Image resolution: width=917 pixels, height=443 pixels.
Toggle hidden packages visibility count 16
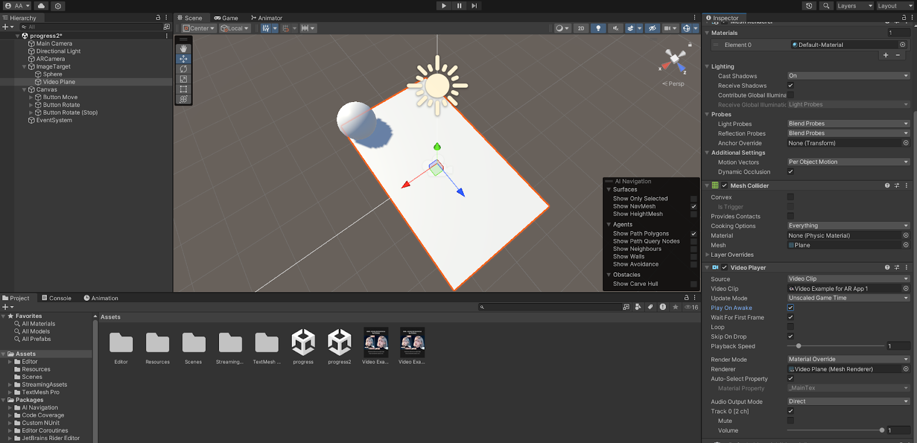692,307
